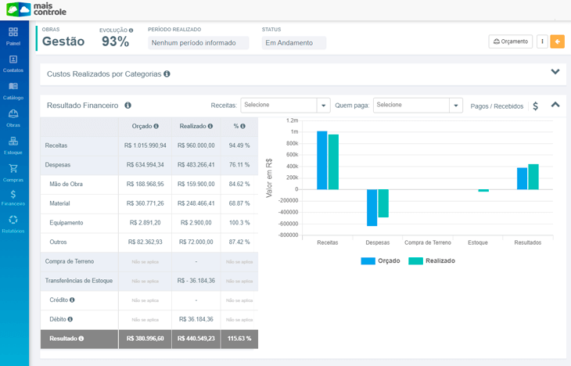Toggle the Pagos / Recebidos dollar icon
Image resolution: width=571 pixels, height=366 pixels.
[535, 106]
